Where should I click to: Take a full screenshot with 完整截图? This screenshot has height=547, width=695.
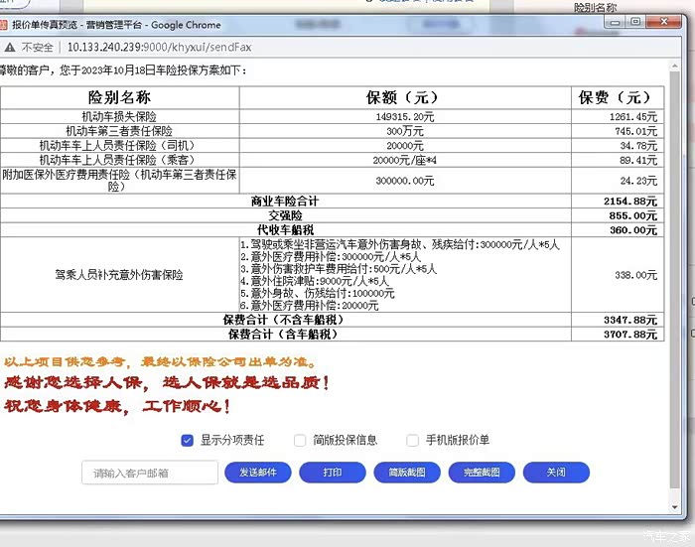[481, 473]
